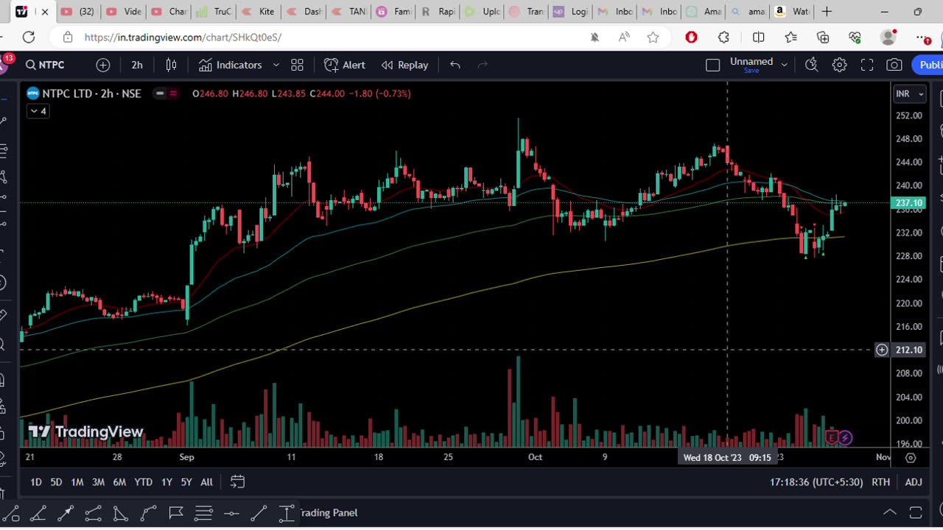Select the YTD time range
The width and height of the screenshot is (943, 530).
(x=143, y=482)
